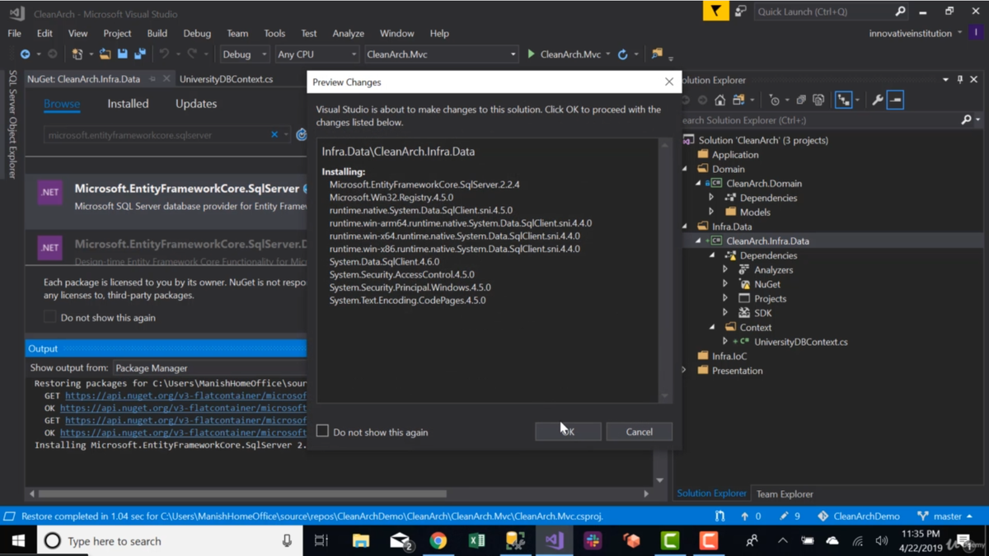Click the Solution Explorer search magnifier icon
989x556 pixels.
(x=966, y=120)
